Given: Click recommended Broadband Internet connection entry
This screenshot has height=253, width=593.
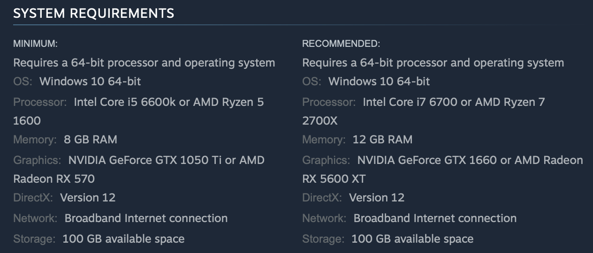Looking at the screenshot, I should click(x=435, y=218).
